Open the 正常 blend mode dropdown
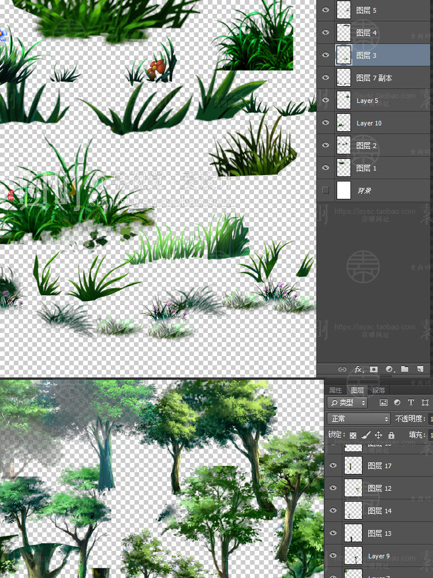This screenshot has width=433, height=578. [359, 418]
